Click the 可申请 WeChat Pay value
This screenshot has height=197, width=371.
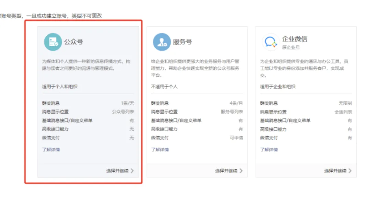pyautogui.click(x=236, y=138)
